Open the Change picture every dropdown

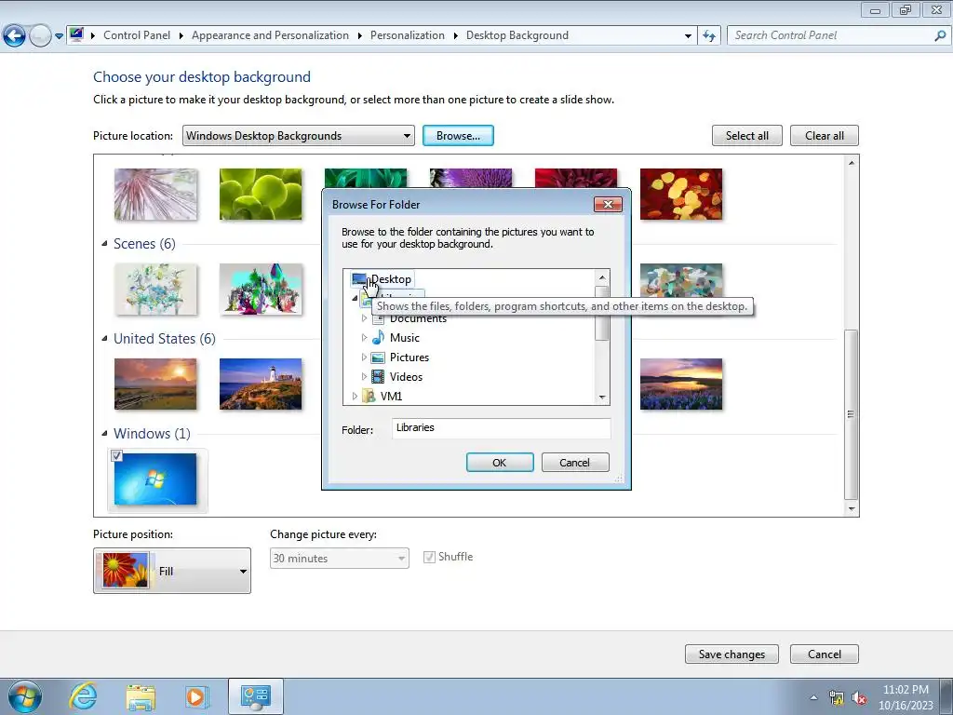tap(339, 559)
